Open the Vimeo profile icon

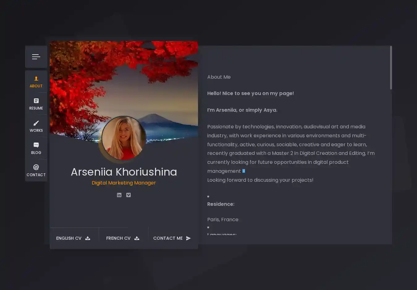(128, 195)
